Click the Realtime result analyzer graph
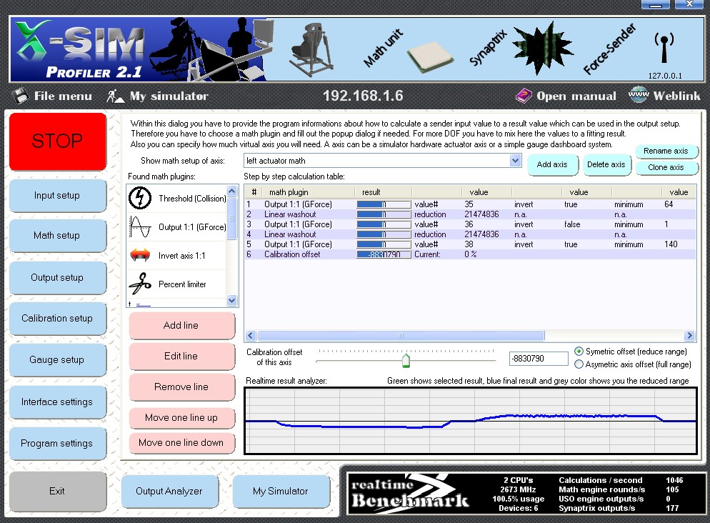710x523 pixels. point(471,421)
